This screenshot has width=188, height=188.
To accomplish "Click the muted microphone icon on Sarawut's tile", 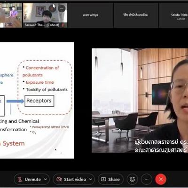I will (63, 25).
